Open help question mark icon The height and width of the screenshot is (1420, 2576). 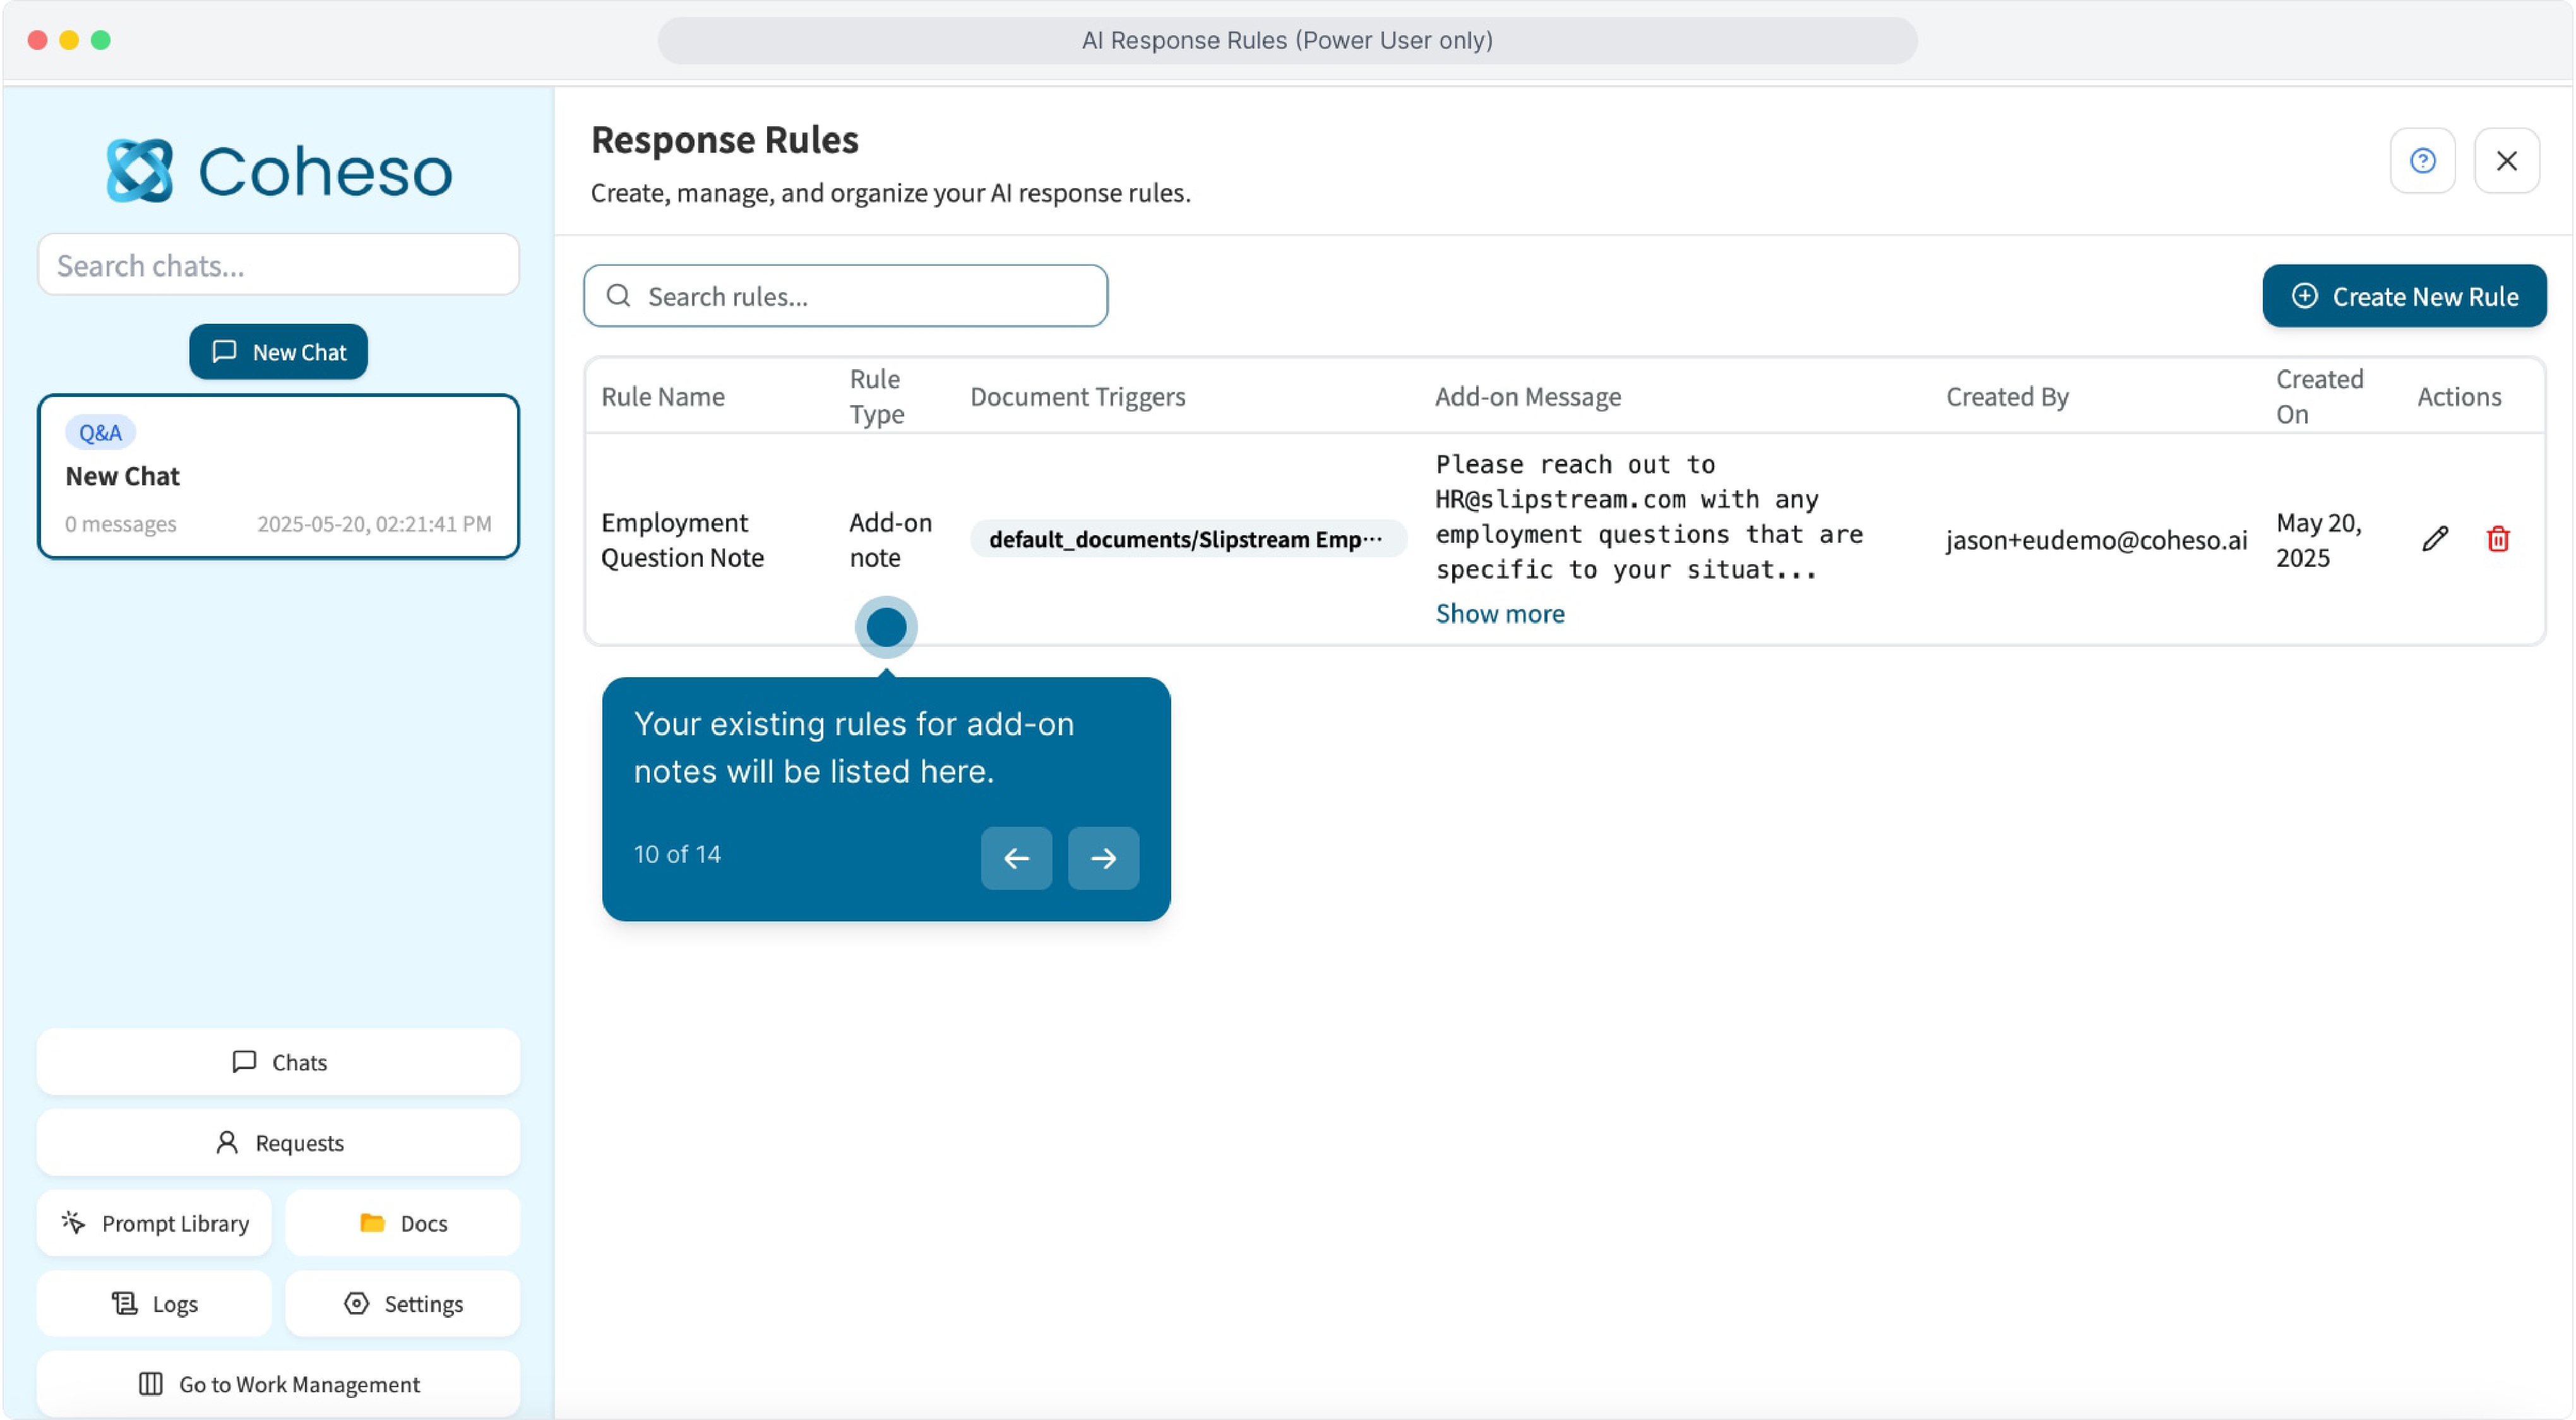[2422, 161]
